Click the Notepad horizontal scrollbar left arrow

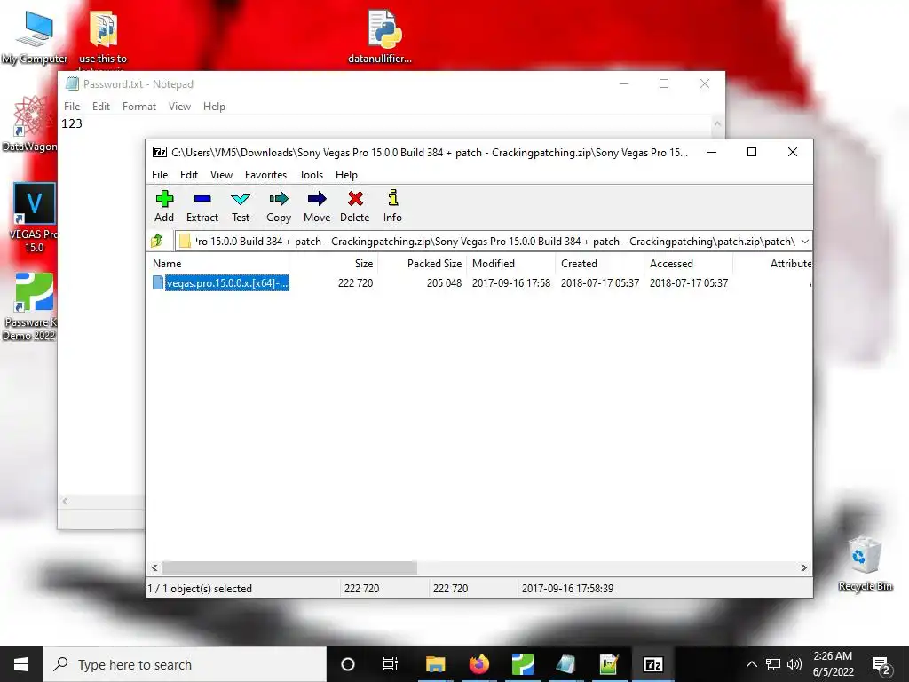click(x=65, y=501)
